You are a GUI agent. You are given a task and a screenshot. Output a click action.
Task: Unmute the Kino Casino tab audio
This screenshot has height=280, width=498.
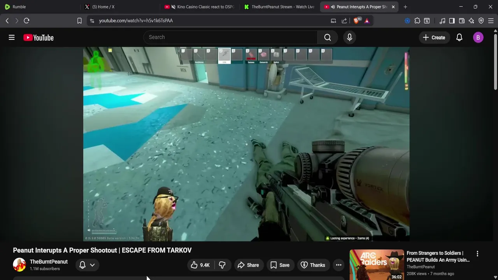click(x=174, y=7)
